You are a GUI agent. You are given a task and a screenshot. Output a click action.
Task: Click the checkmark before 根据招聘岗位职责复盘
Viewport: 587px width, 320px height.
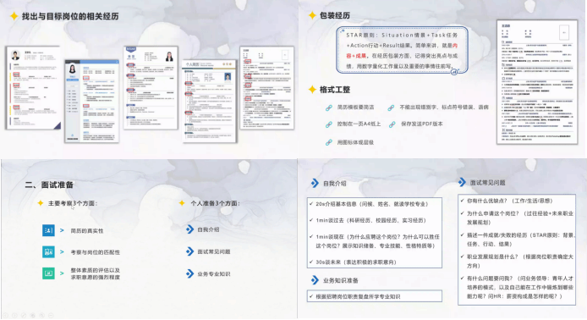(311, 296)
